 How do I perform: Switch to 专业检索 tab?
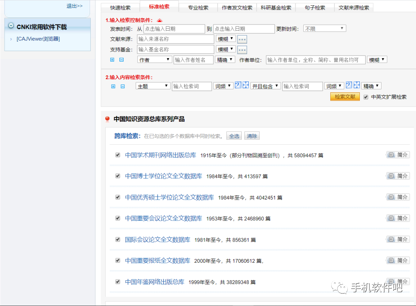[x=198, y=7]
